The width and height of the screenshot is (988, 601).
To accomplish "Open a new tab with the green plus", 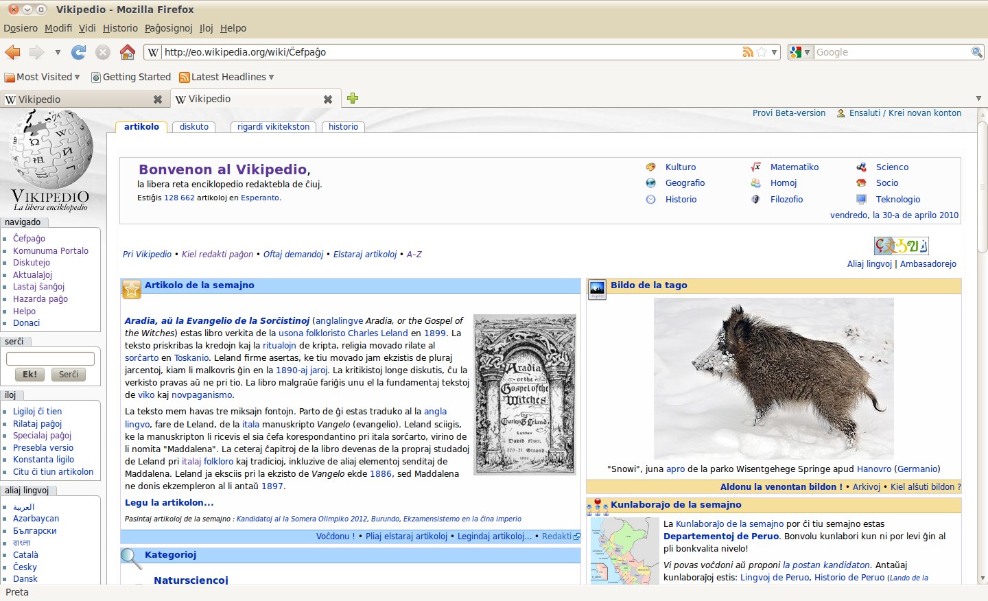I will 353,98.
